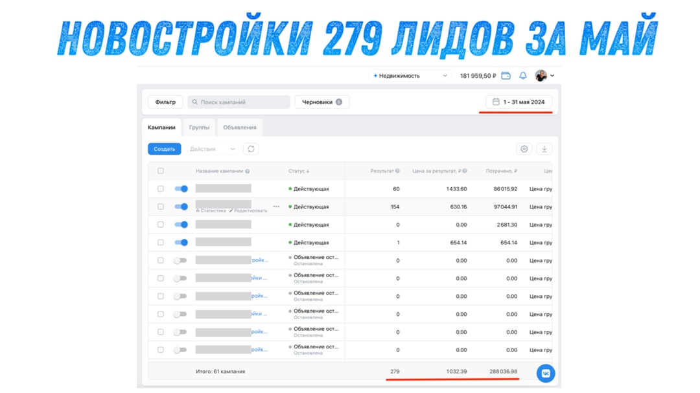
Task: Click help icon next to Результат header
Action: click(397, 171)
